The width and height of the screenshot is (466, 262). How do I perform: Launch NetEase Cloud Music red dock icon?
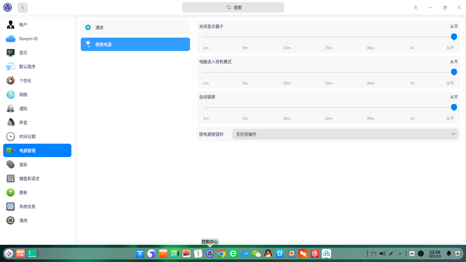(315, 254)
